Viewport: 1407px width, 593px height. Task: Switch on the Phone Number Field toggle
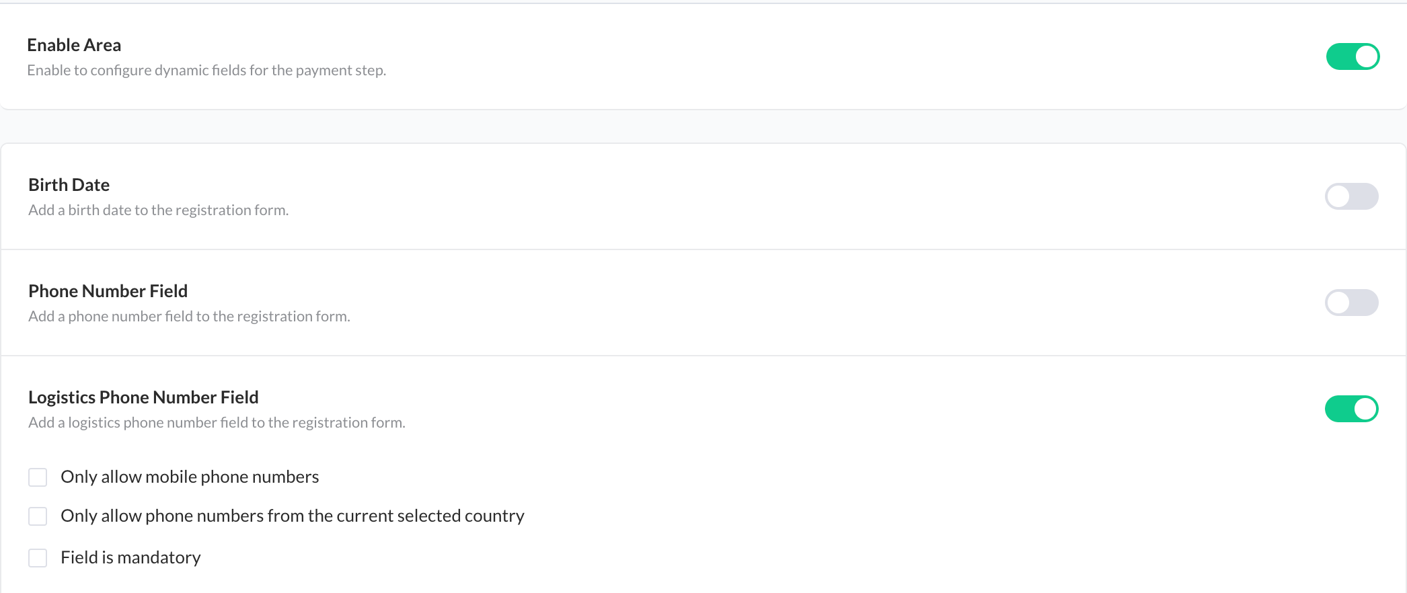(x=1351, y=303)
